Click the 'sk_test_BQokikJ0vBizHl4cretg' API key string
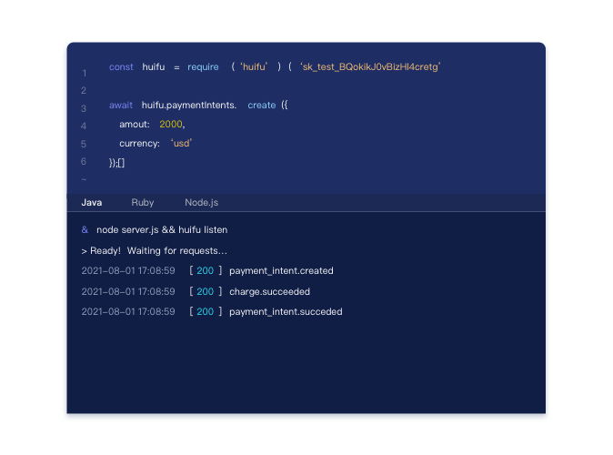This screenshot has width=613, height=455. tap(370, 67)
